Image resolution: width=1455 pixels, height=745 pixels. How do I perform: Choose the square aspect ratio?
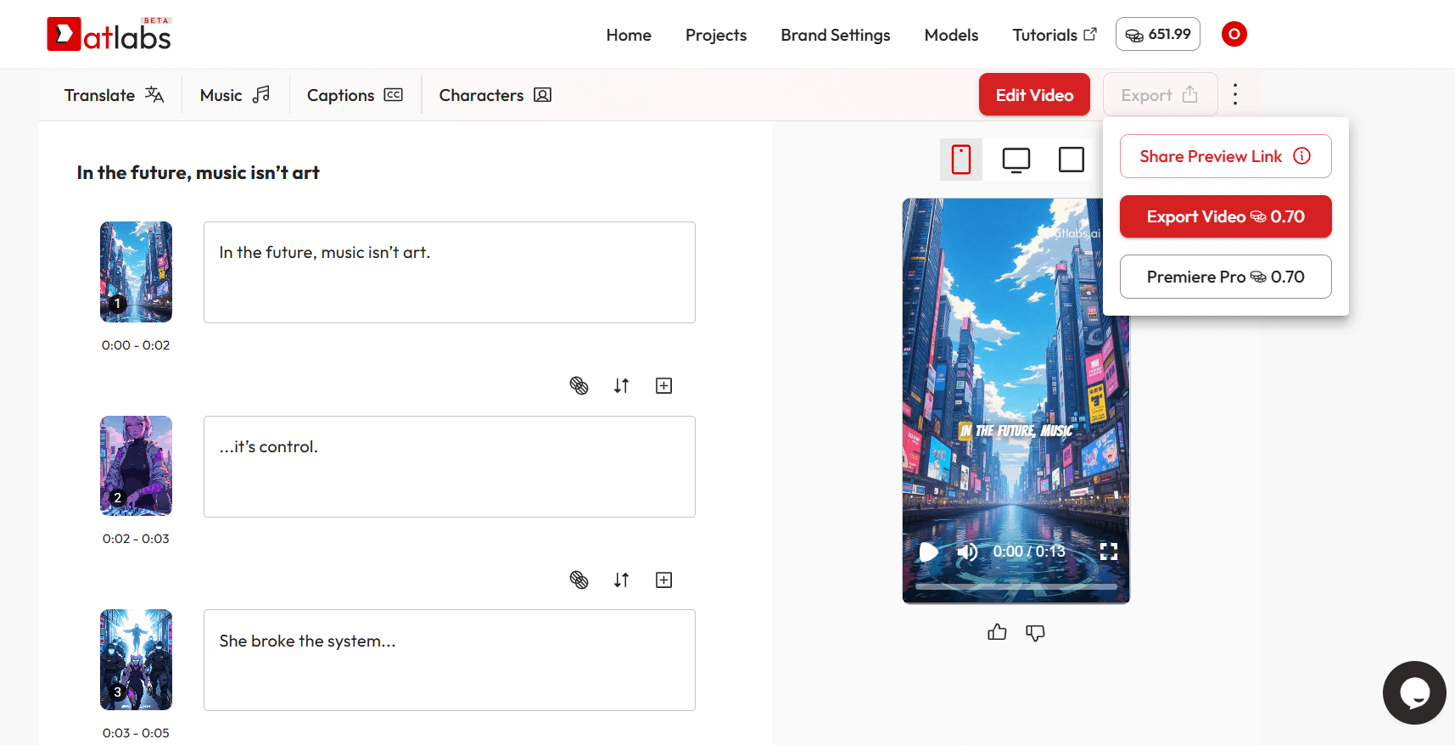point(1071,160)
